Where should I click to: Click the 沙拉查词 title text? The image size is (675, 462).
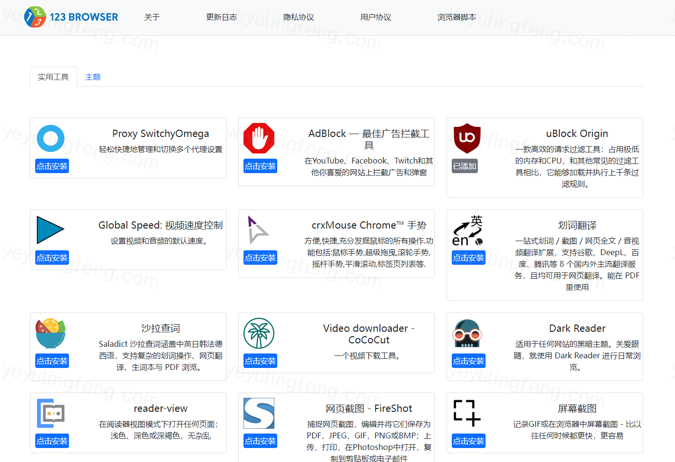click(161, 328)
